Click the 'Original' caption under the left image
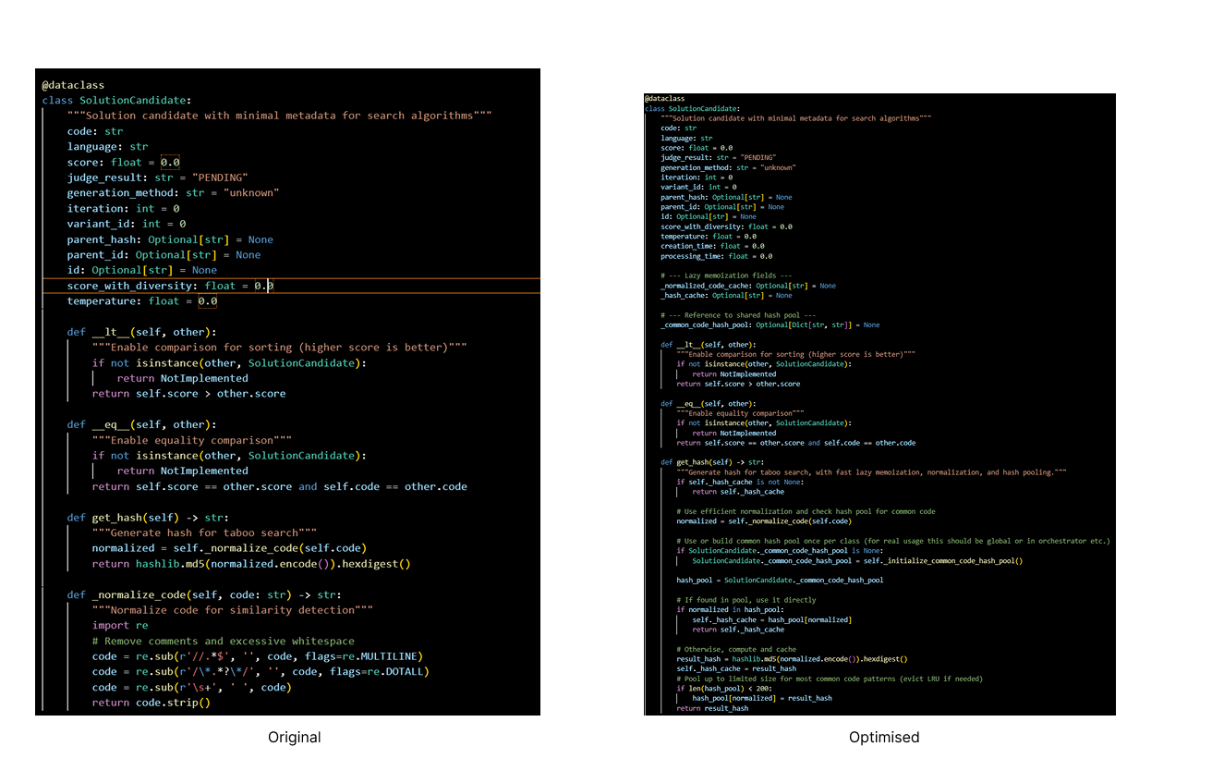 pyautogui.click(x=295, y=737)
